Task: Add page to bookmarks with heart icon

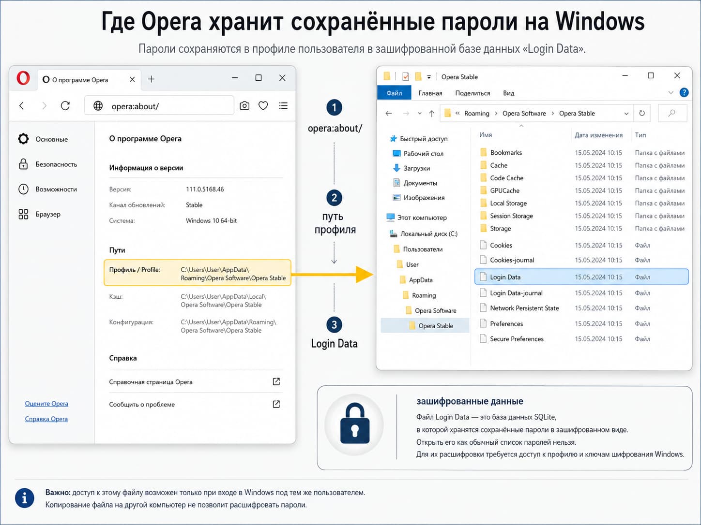Action: click(x=263, y=105)
